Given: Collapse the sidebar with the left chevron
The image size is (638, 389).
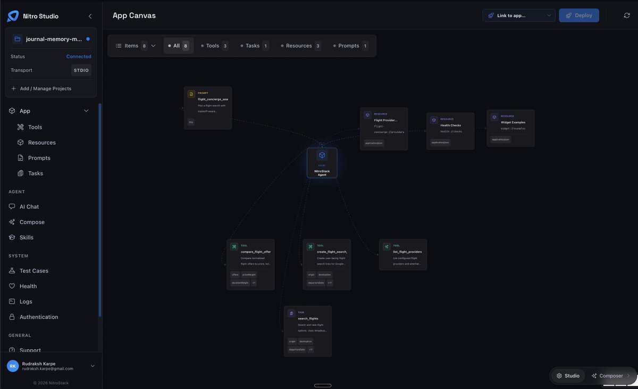Looking at the screenshot, I should pos(90,16).
